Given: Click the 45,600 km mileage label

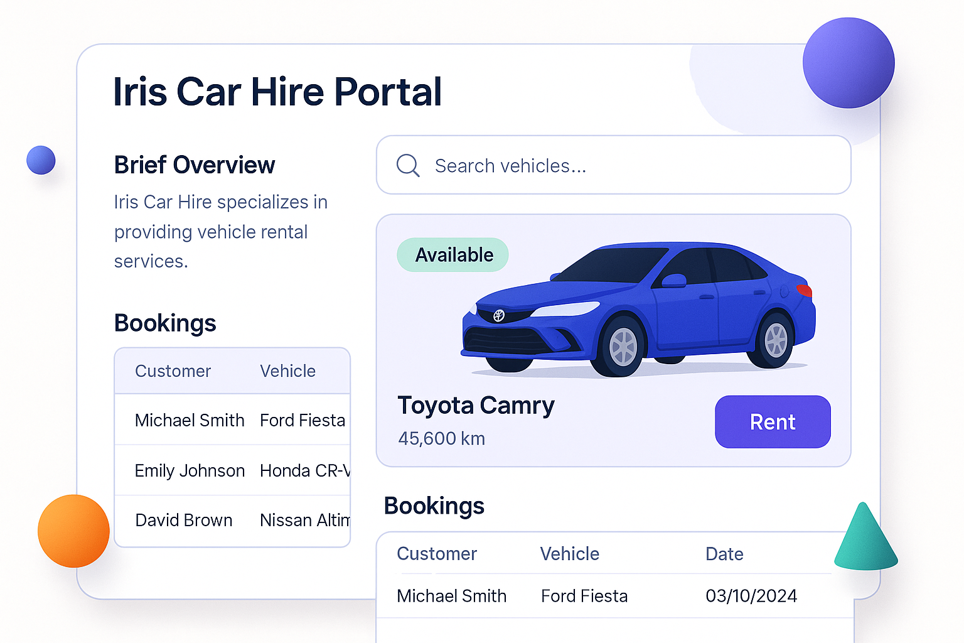Looking at the screenshot, I should (x=441, y=438).
